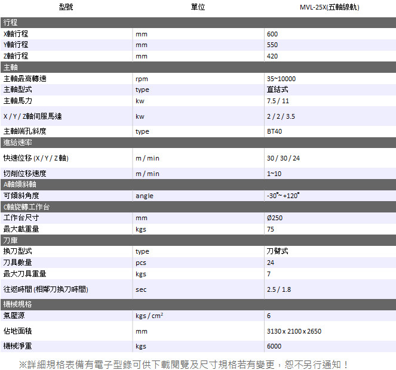This screenshot has height=370, width=396.
Task: Select the 主軸最高轉速 row label
Action: click(x=24, y=79)
